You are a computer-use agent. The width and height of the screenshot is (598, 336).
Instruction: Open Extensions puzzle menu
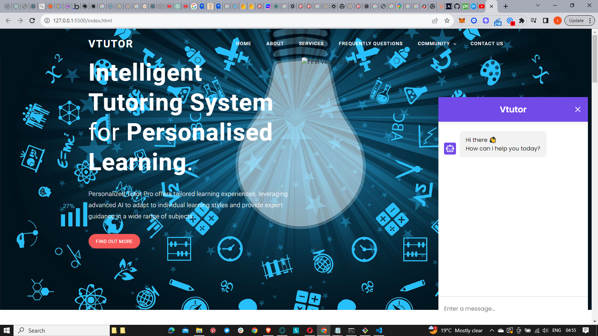point(522,21)
